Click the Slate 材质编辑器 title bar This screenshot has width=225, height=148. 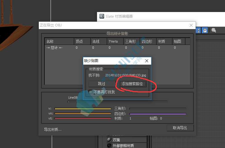coord(161,17)
